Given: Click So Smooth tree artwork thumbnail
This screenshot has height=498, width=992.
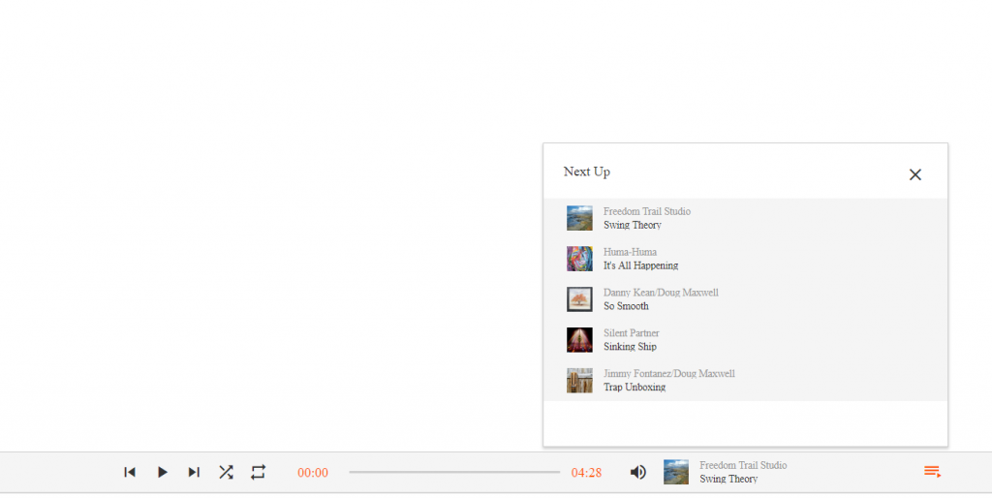Looking at the screenshot, I should 579,299.
